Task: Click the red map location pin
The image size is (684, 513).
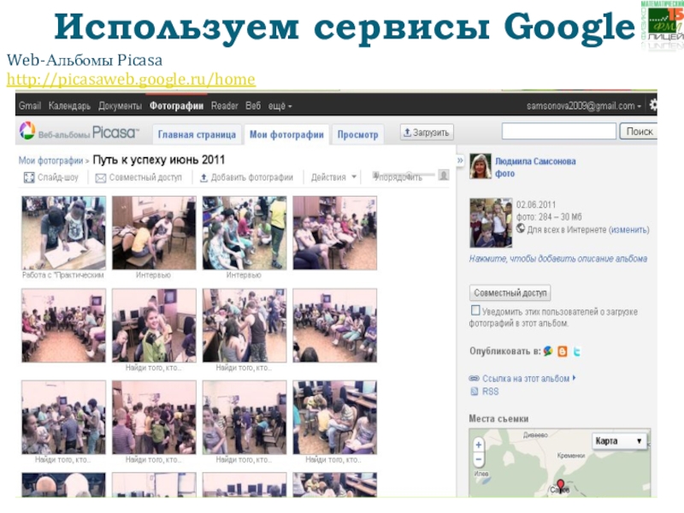Action: [561, 485]
